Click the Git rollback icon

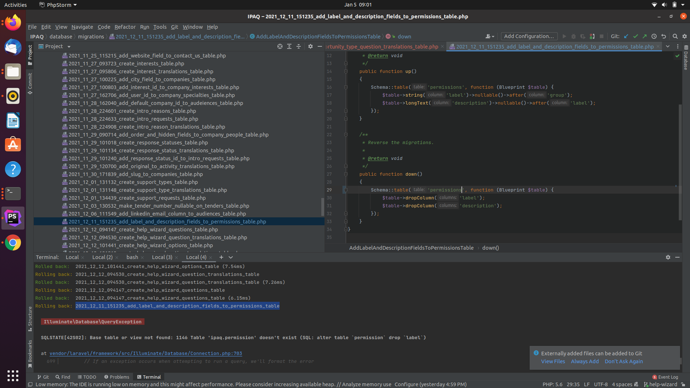pyautogui.click(x=664, y=36)
